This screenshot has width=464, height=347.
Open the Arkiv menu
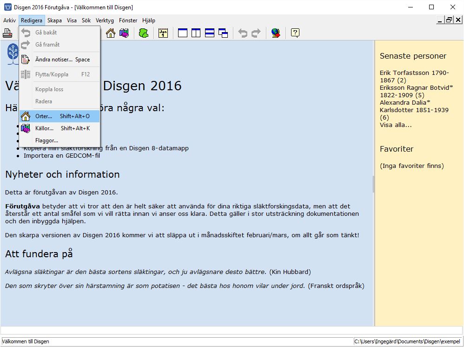9,20
